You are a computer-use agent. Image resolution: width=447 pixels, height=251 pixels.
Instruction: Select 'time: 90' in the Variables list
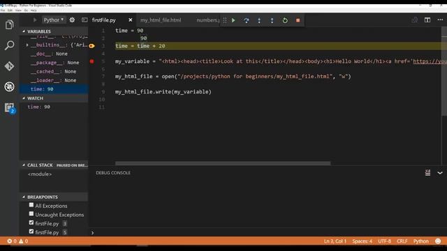(x=54, y=89)
